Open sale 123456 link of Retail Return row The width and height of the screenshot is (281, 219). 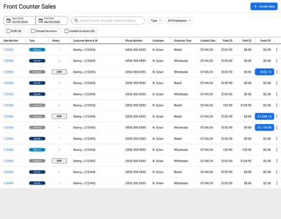click(8, 50)
